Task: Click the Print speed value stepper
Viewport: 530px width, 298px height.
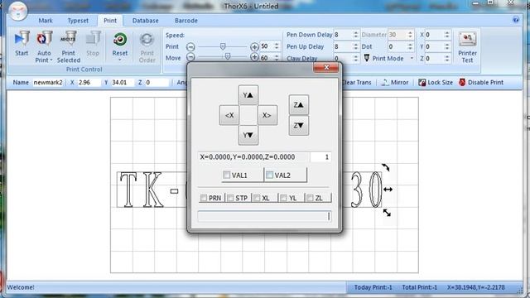Action: tap(277, 46)
